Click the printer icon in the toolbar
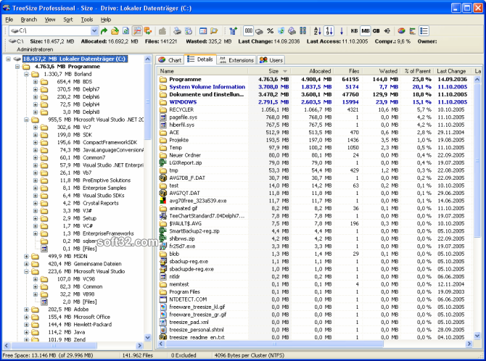Viewport: 486px width, 361px height. click(177, 31)
